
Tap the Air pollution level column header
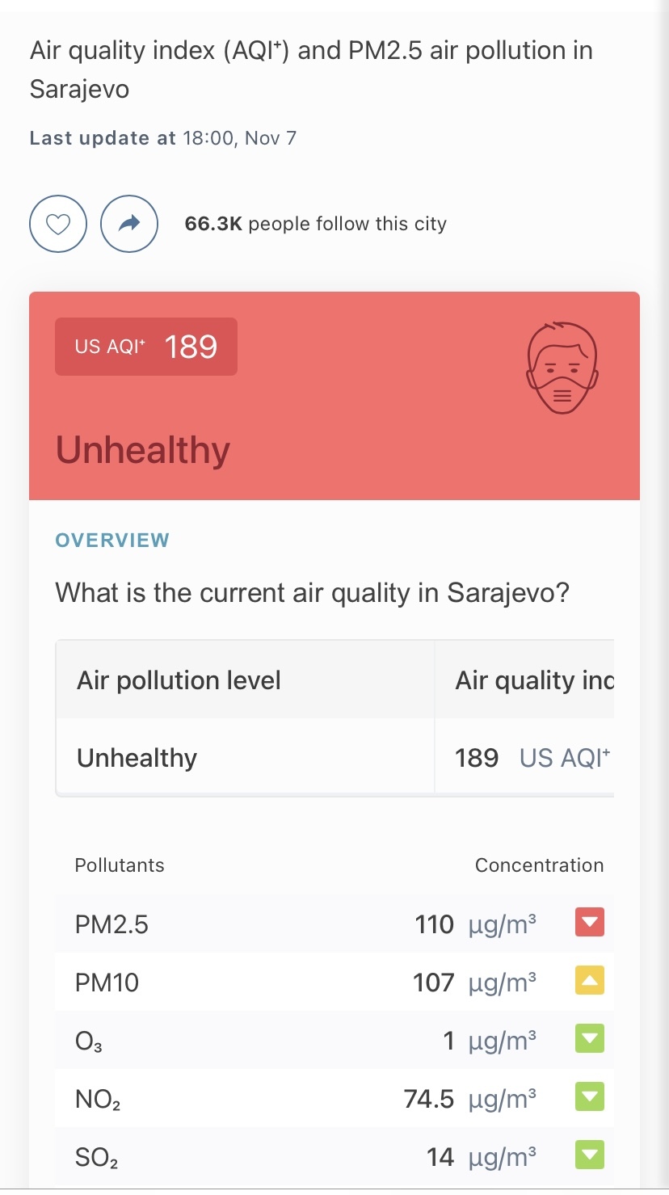(179, 680)
